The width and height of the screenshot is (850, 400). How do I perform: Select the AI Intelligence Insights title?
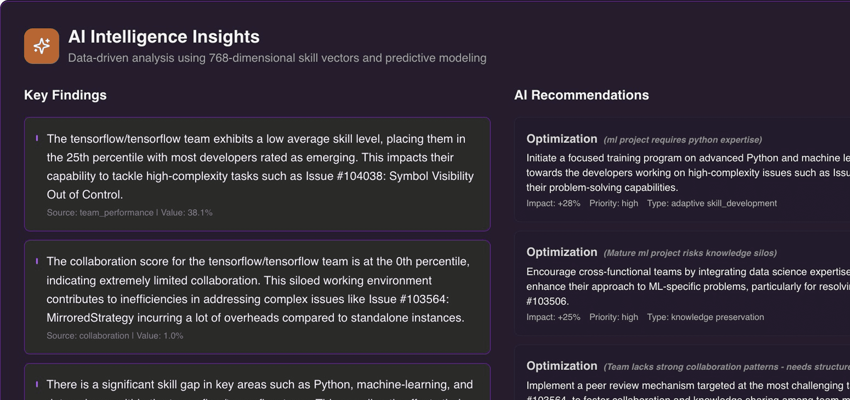(x=164, y=37)
